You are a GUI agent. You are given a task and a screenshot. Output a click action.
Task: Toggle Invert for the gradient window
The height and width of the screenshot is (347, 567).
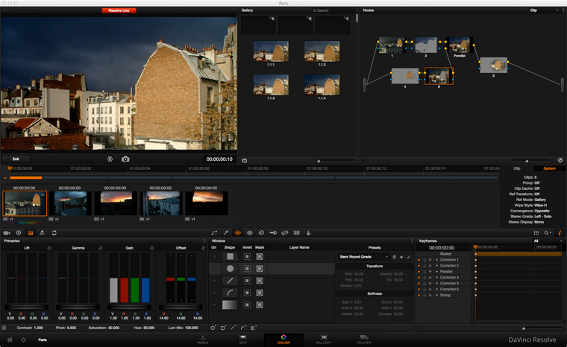coord(247,305)
